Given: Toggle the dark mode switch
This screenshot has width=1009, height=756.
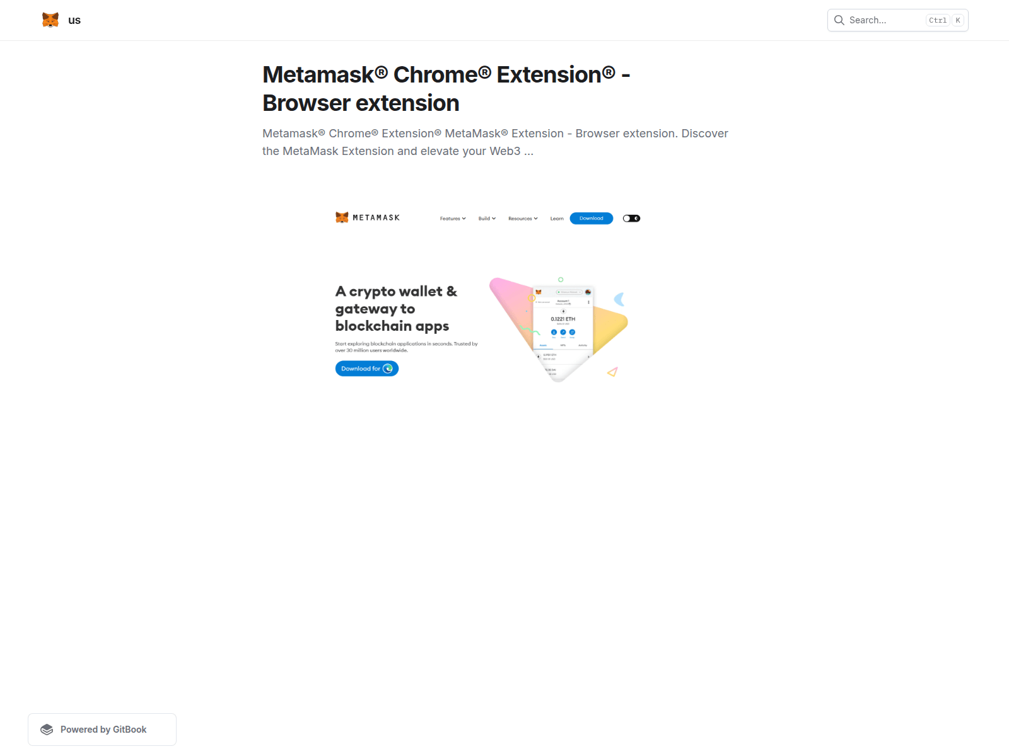Looking at the screenshot, I should click(x=631, y=219).
